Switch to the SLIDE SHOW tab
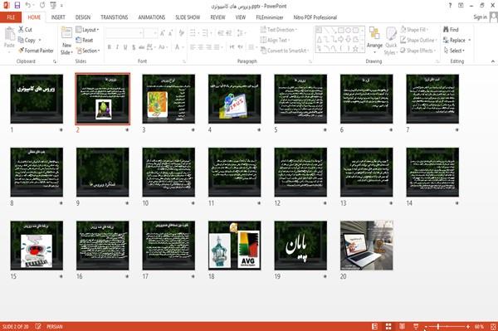Viewport: 498px width, 331px height. coord(188,17)
